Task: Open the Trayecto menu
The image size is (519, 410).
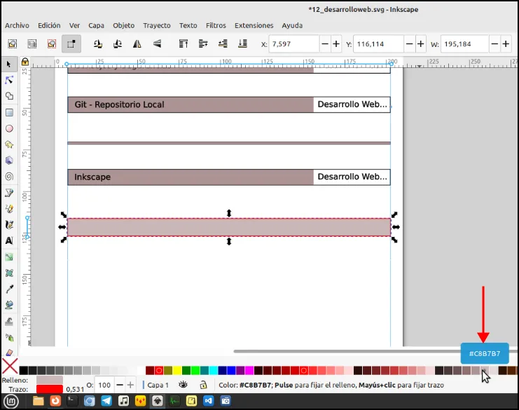Action: click(x=157, y=25)
